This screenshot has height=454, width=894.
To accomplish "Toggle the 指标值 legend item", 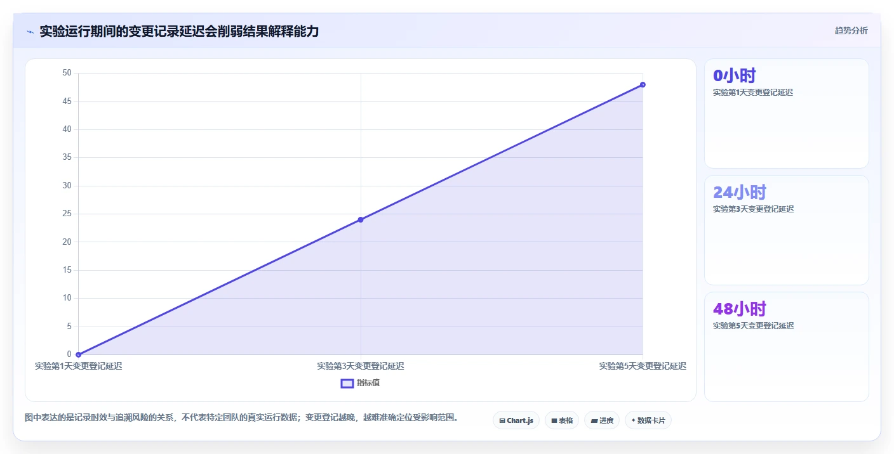I will click(361, 383).
